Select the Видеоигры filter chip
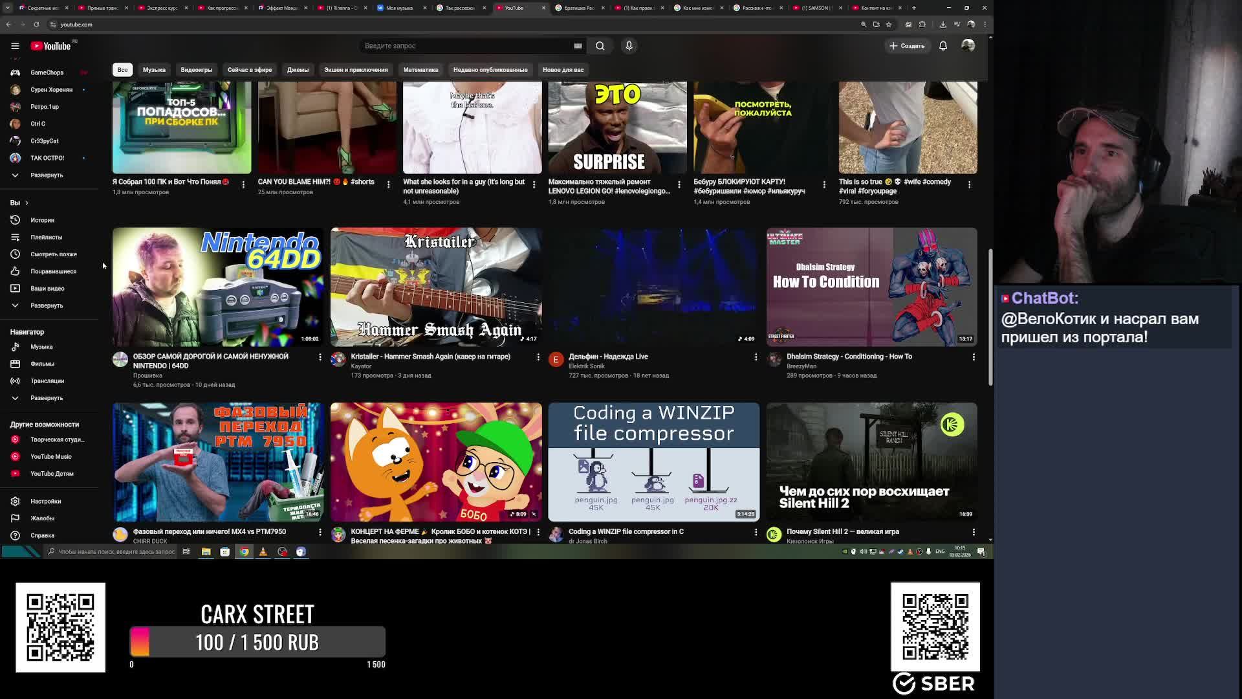The image size is (1242, 699). coord(196,70)
